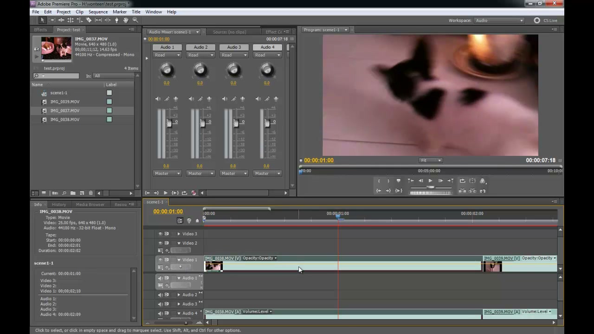Open the Fit zoom level dropdown

click(x=431, y=161)
